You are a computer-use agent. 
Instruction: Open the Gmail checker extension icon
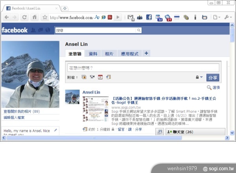coord(131,18)
